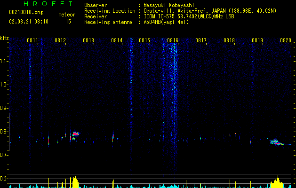Click the 0817 time marker
This screenshot has width=296, height=188.
pyautogui.click(x=201, y=40)
